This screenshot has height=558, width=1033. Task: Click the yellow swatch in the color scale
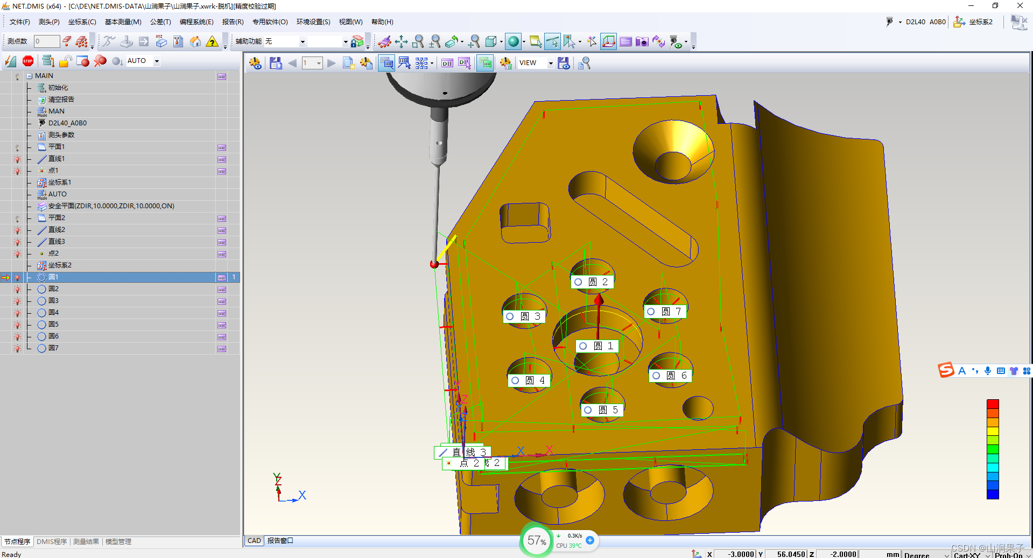coord(993,431)
